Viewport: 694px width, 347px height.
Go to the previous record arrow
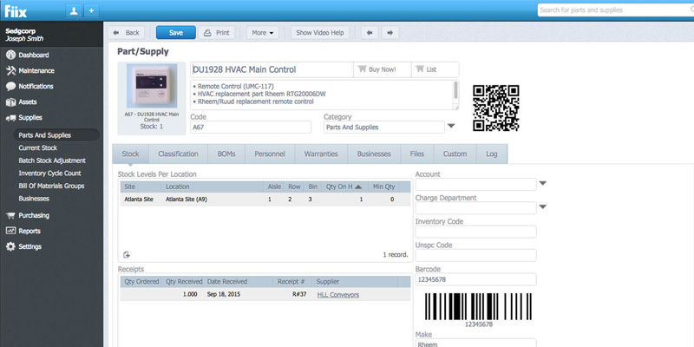click(x=370, y=32)
